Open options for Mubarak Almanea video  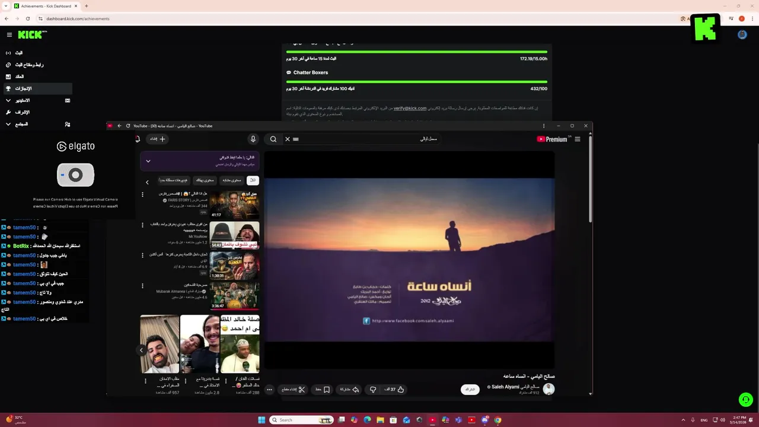pyautogui.click(x=142, y=285)
